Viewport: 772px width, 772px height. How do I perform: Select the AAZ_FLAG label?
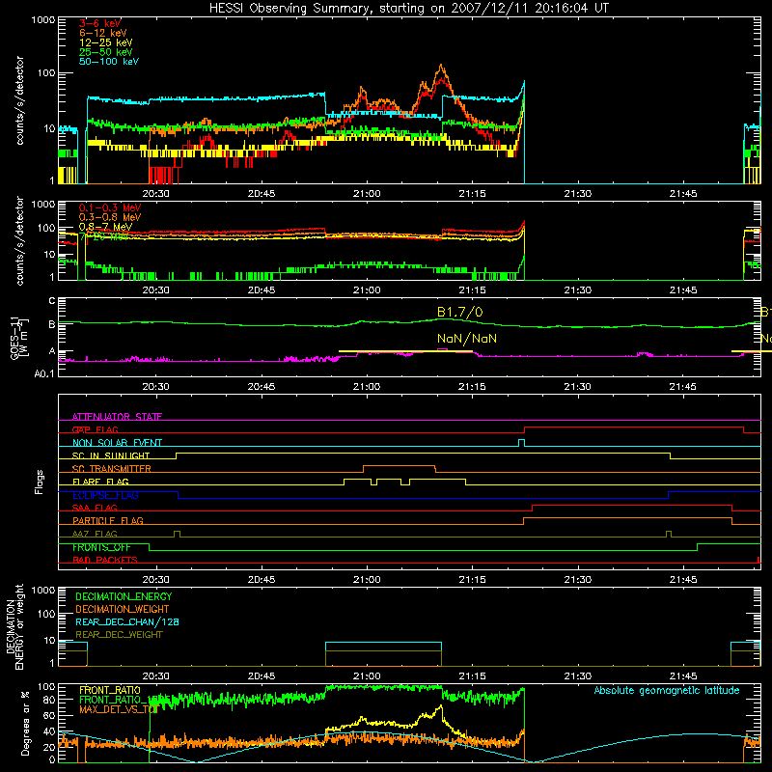point(95,534)
